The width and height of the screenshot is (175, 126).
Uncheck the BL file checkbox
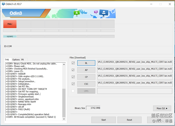tap(73, 63)
